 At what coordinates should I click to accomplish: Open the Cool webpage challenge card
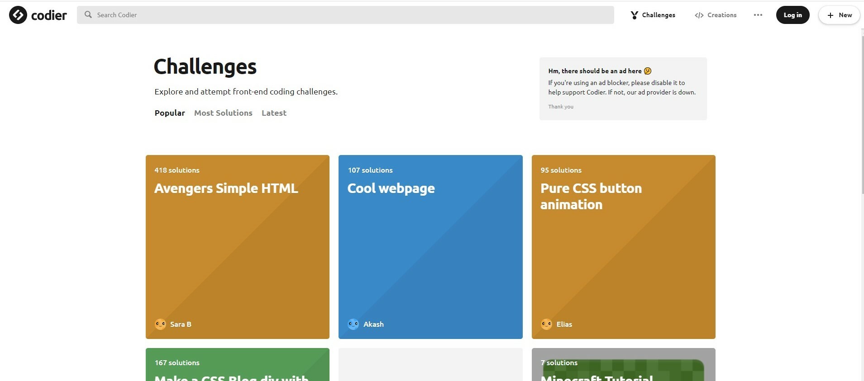pyautogui.click(x=430, y=247)
